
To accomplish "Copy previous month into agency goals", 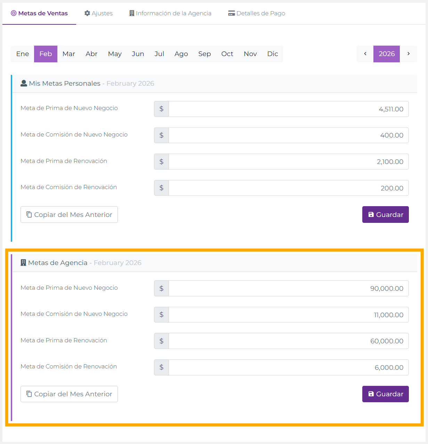I will [69, 394].
